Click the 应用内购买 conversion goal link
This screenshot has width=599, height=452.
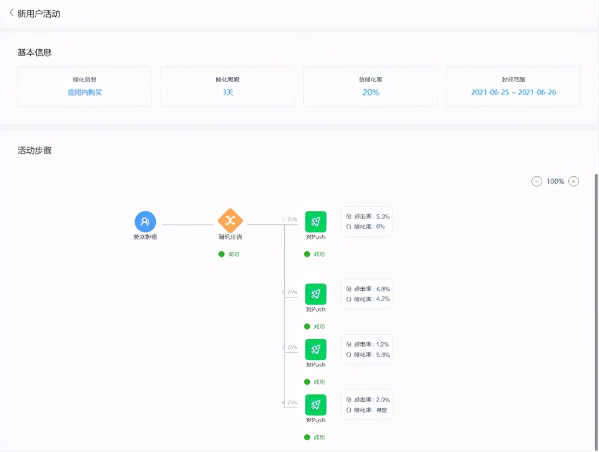(84, 92)
